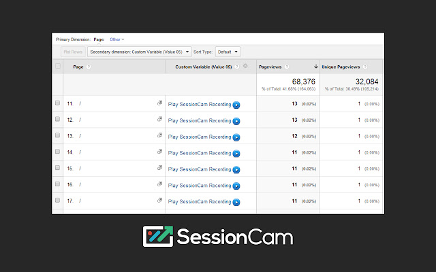Image resolution: width=436 pixels, height=272 pixels.
Task: Click help icon next to Page header
Action: click(x=89, y=67)
